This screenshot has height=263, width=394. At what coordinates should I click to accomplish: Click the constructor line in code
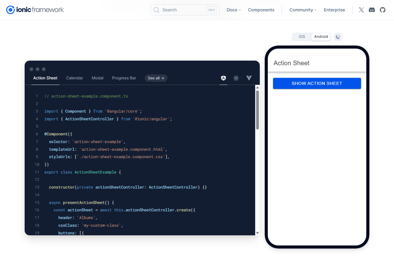128,187
